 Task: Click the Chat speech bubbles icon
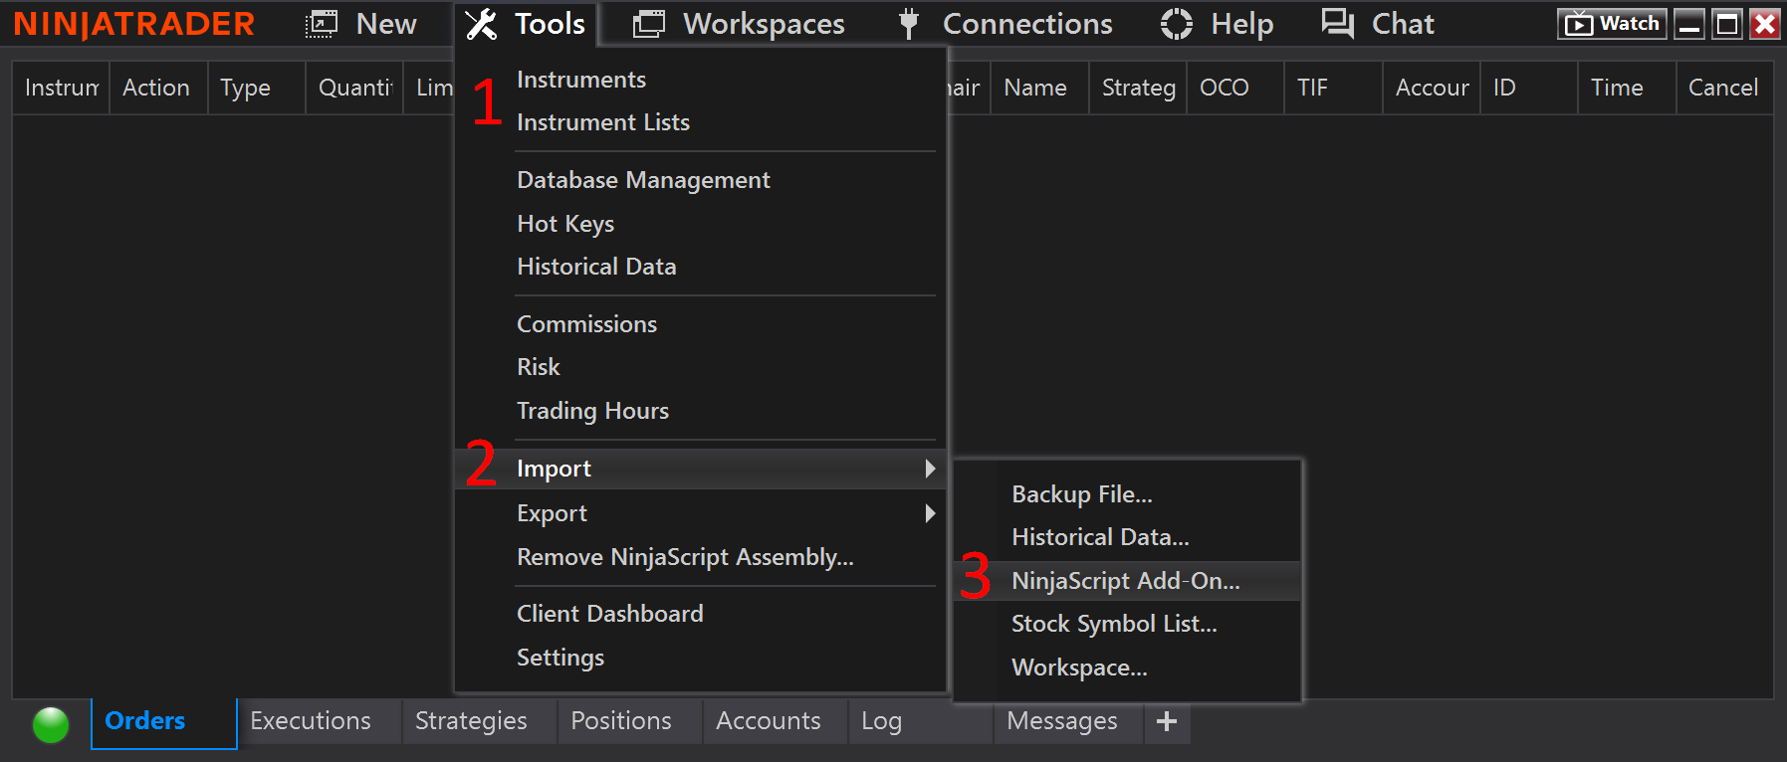tap(1338, 24)
